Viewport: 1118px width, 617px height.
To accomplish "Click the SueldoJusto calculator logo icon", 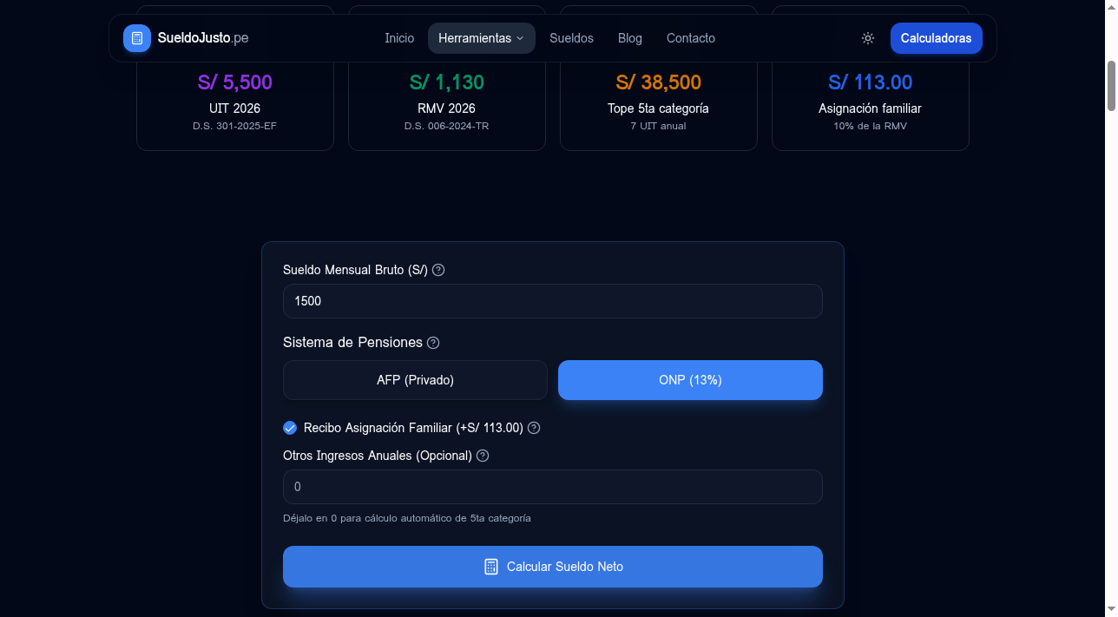I will (137, 38).
